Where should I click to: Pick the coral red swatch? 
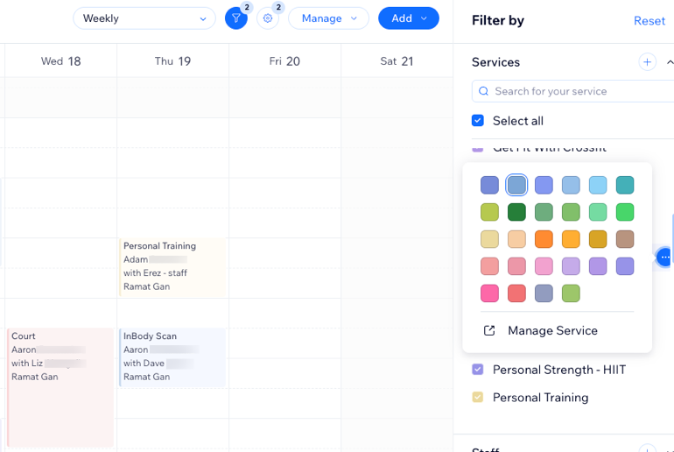(516, 293)
